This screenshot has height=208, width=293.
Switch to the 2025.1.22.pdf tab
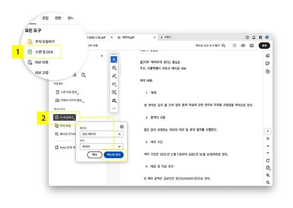pos(97,38)
